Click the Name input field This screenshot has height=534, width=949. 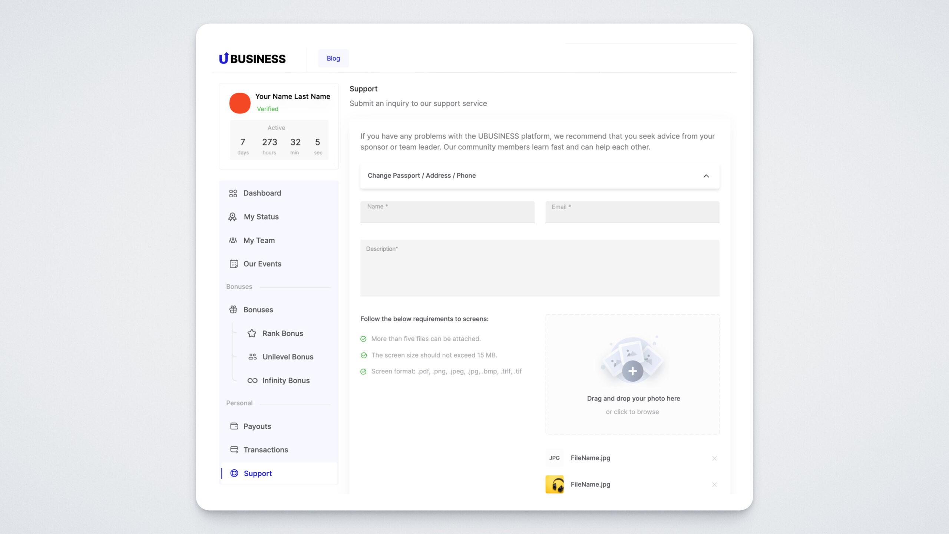[x=447, y=212]
